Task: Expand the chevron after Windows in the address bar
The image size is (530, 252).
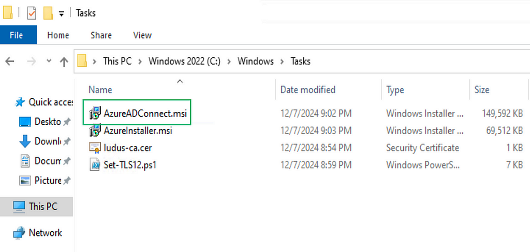Action: 282,61
